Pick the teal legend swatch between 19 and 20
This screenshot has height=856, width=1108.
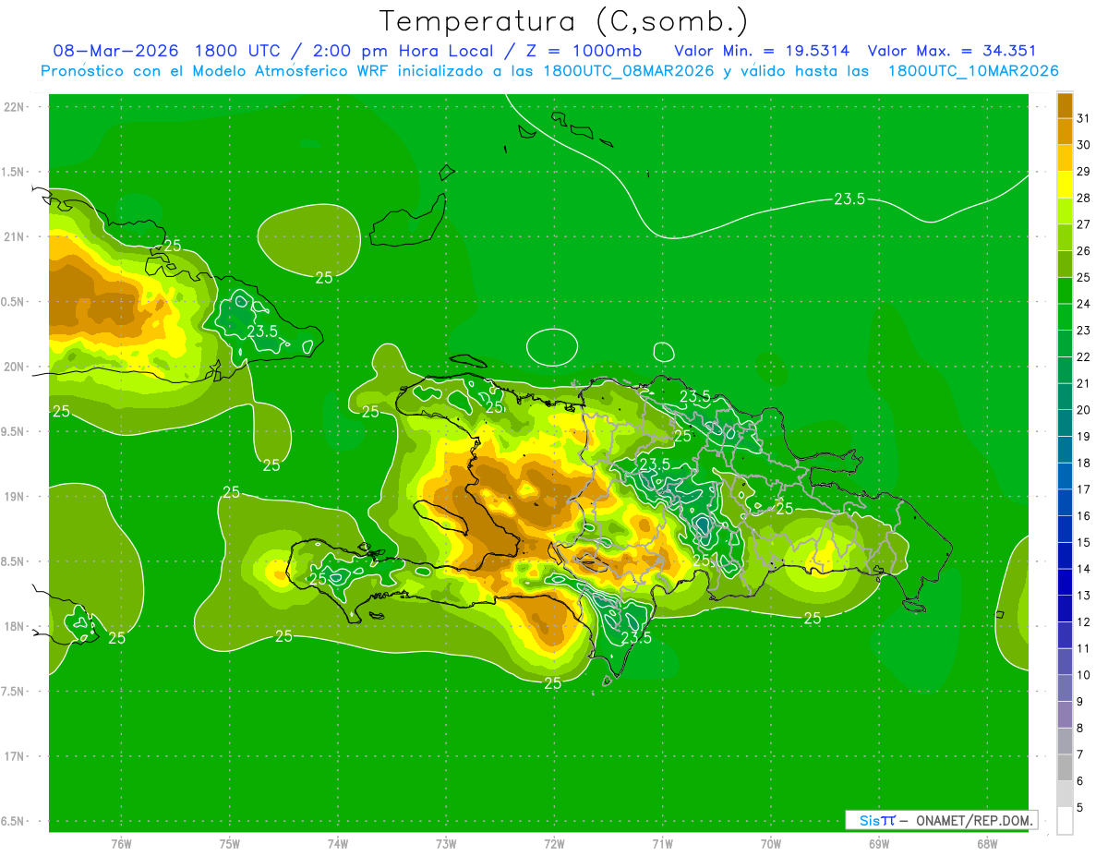1065,423
